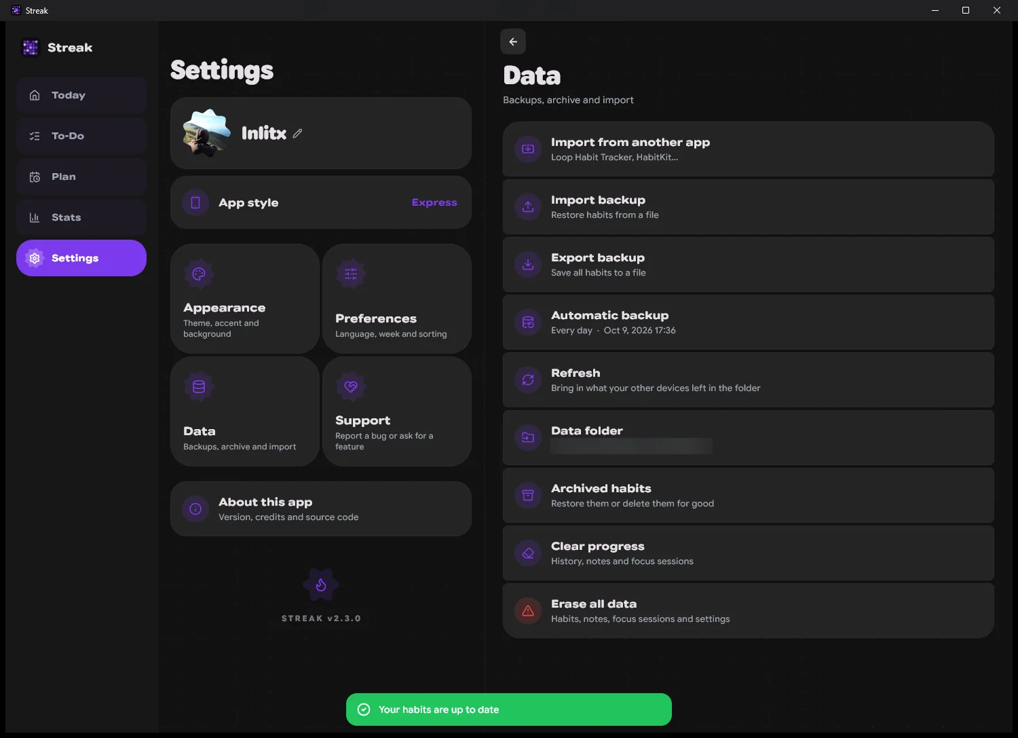Click the sliders icon in Preferences card

(351, 274)
